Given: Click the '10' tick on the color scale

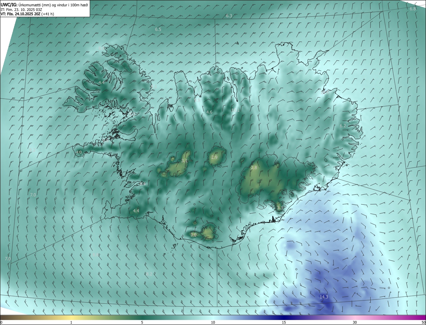Looking at the screenshot, I should (213, 322).
